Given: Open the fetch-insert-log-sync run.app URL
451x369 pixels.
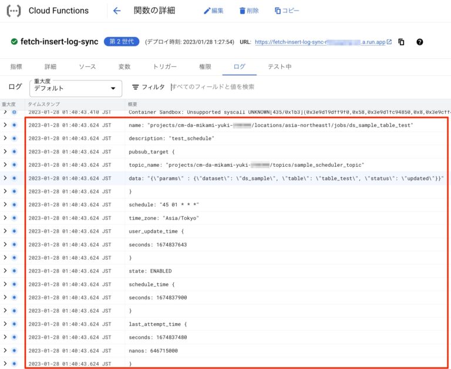Looking at the screenshot, I should pyautogui.click(x=323, y=42).
